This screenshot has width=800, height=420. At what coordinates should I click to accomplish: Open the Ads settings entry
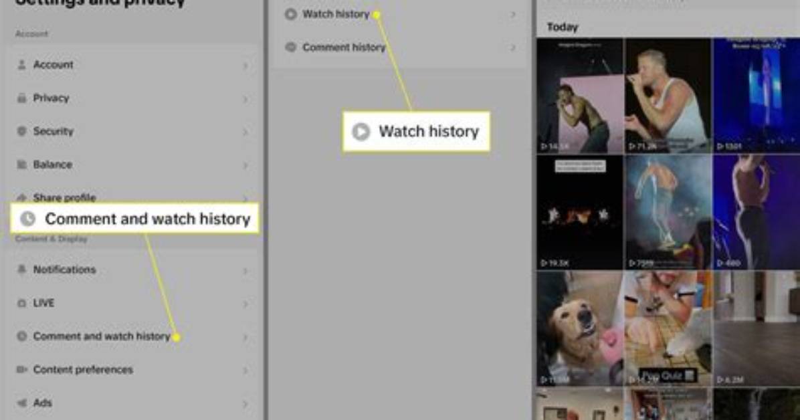(132, 403)
